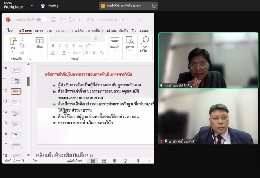Click the Paste clipboard icon
Image resolution: width=260 pixels, height=178 pixels.
(x=13, y=41)
